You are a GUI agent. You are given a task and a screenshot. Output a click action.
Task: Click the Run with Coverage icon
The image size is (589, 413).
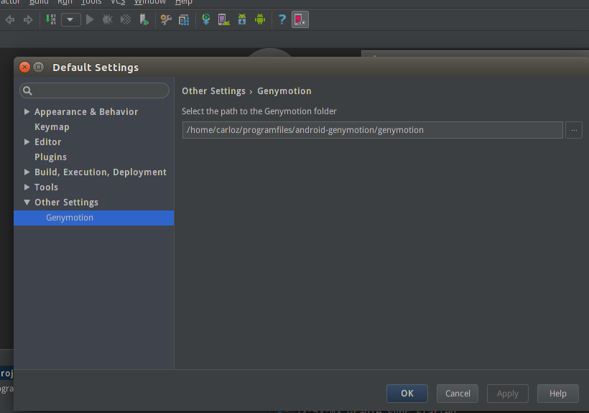pyautogui.click(x=126, y=19)
